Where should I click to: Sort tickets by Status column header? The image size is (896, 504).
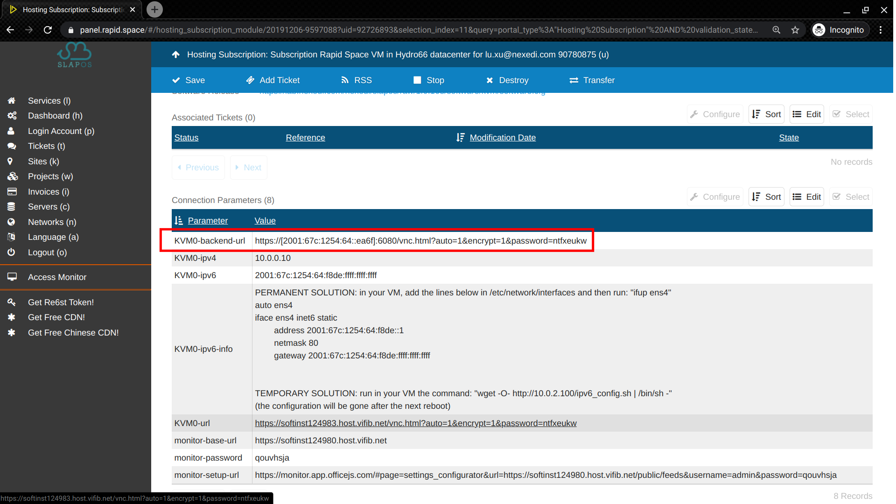[x=186, y=138]
